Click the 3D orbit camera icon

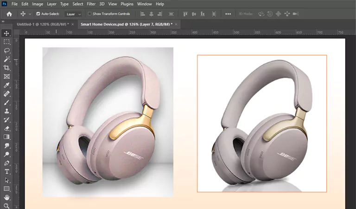pyautogui.click(x=261, y=14)
